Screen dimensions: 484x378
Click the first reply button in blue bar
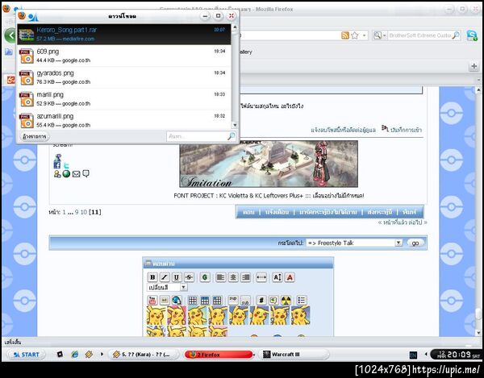[248, 212]
